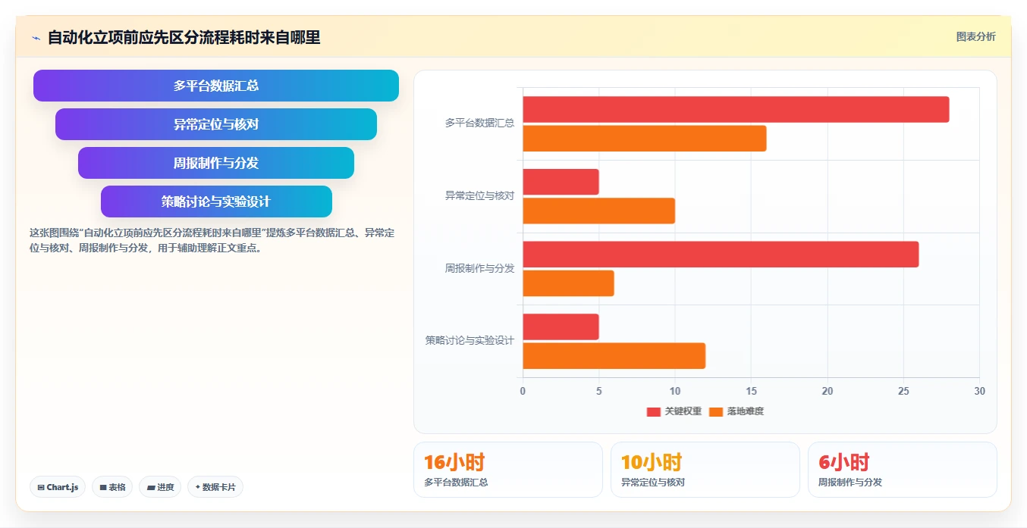This screenshot has width=1027, height=528.
Task: Click the red 多平台数据汇总 chart bar
Action: coord(736,110)
